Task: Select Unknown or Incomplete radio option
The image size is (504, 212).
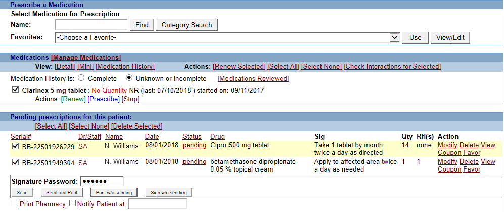Action: point(129,78)
